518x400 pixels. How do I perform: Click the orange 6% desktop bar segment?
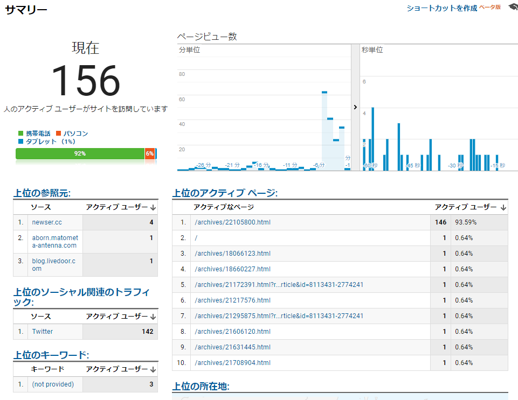[150, 153]
